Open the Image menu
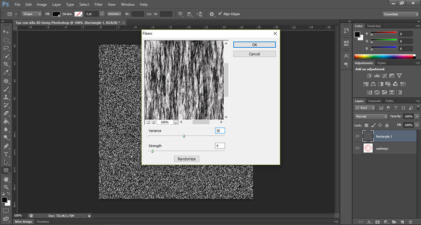This screenshot has width=421, height=225. pos(41,4)
